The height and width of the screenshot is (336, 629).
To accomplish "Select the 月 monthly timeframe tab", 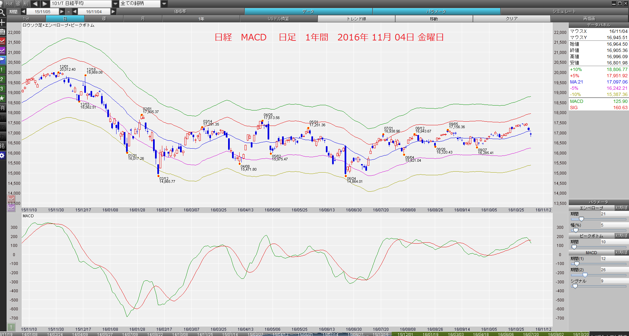I will [143, 19].
